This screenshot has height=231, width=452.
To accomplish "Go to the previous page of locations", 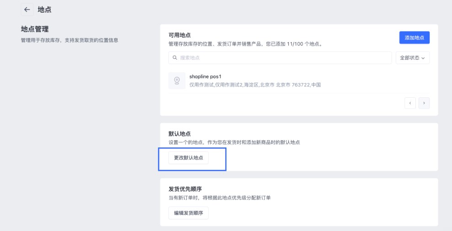I will pos(410,103).
